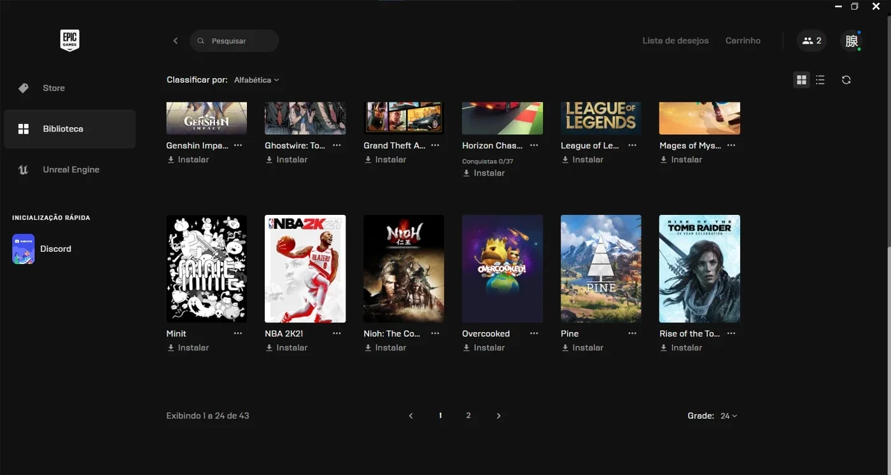Install League of Legends

583,160
